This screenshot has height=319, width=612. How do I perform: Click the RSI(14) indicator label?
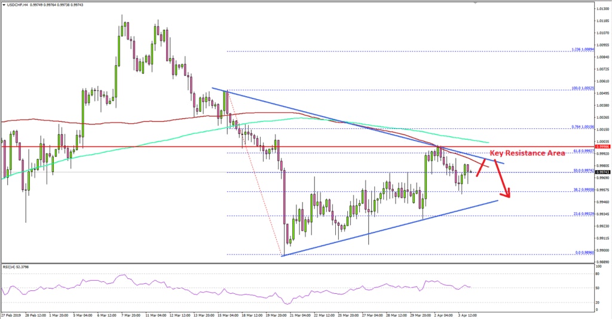(x=16, y=267)
